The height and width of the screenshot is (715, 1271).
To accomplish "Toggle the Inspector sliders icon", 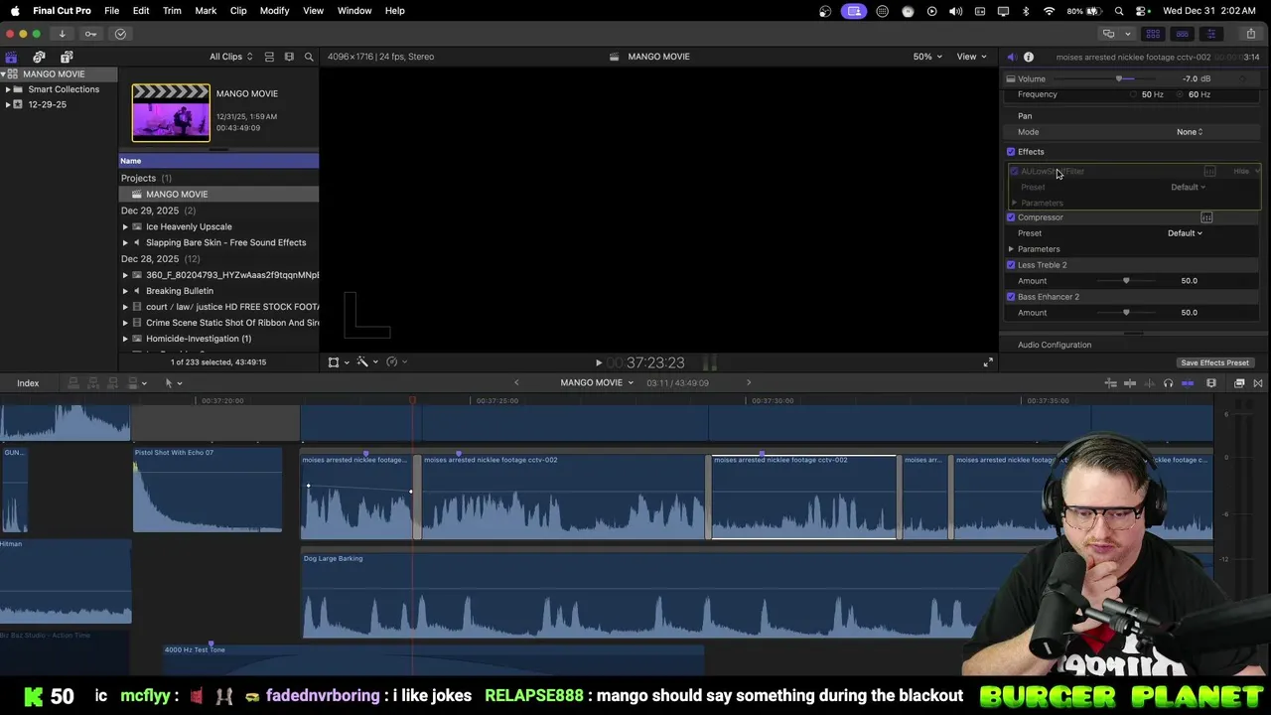I will pyautogui.click(x=1210, y=34).
